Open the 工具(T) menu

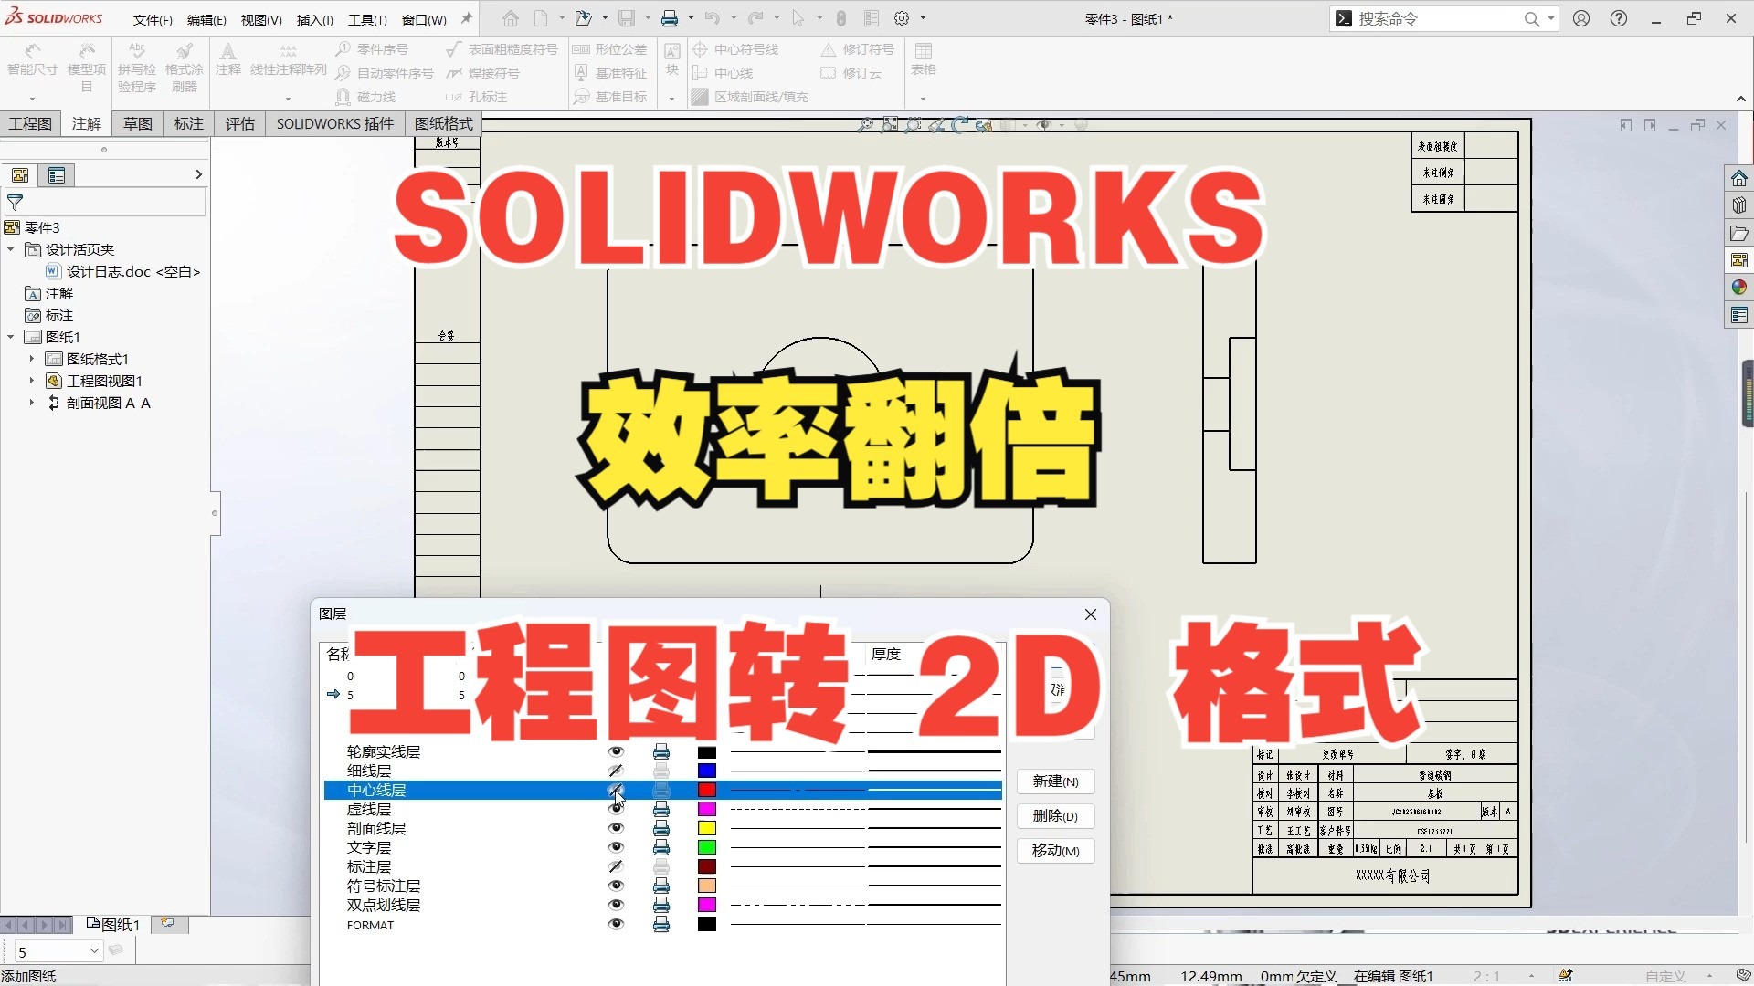point(366,19)
